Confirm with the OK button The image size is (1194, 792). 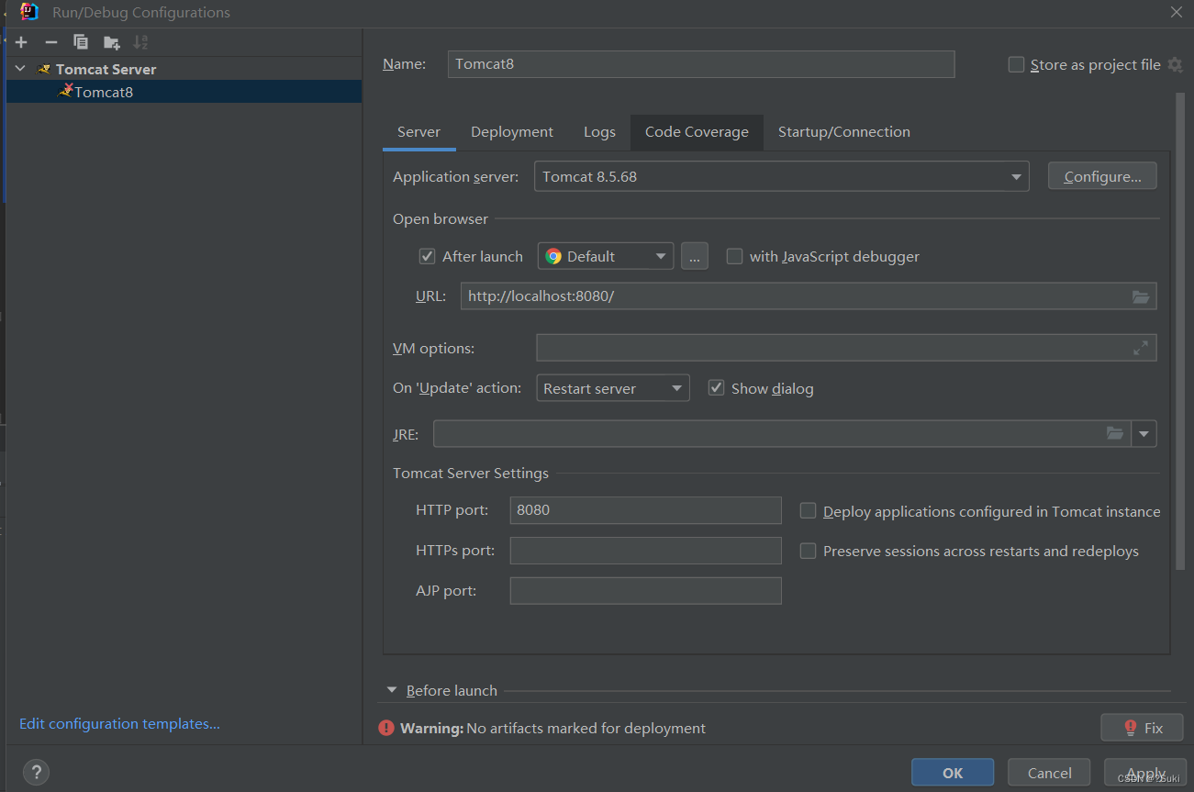(x=953, y=773)
